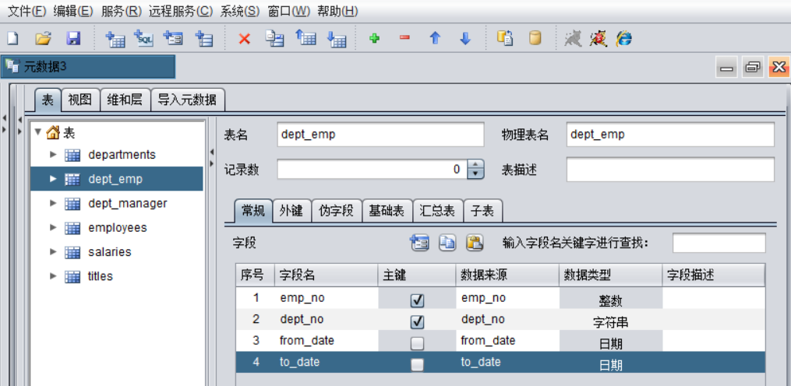
Task: Switch to the 外键 tab
Action: click(291, 211)
